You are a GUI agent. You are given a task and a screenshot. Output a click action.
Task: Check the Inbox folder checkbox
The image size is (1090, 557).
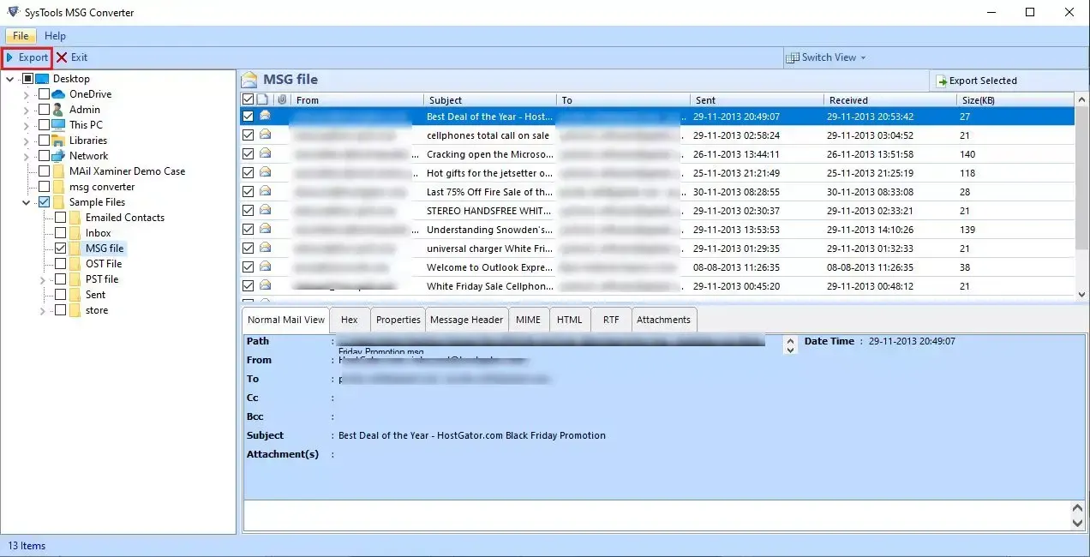(60, 233)
